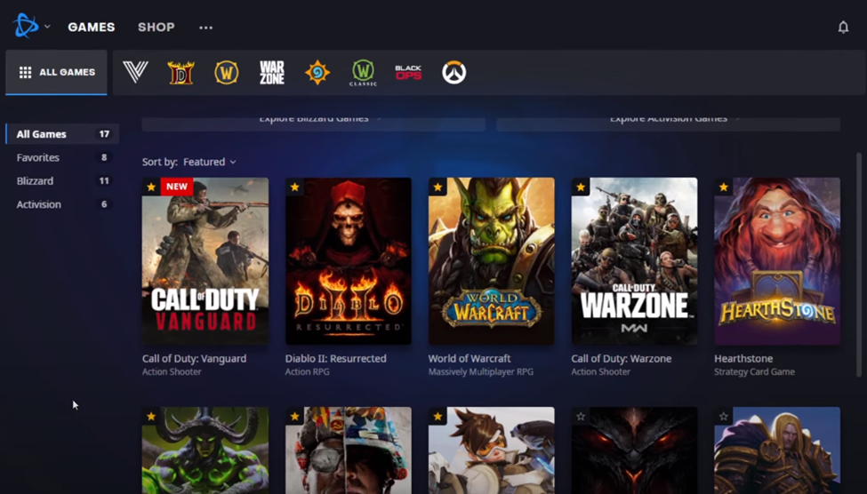Unfavorite Hearthstone star
867x494 pixels.
(723, 187)
